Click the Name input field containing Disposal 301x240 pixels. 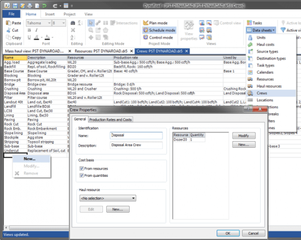click(x=136, y=135)
